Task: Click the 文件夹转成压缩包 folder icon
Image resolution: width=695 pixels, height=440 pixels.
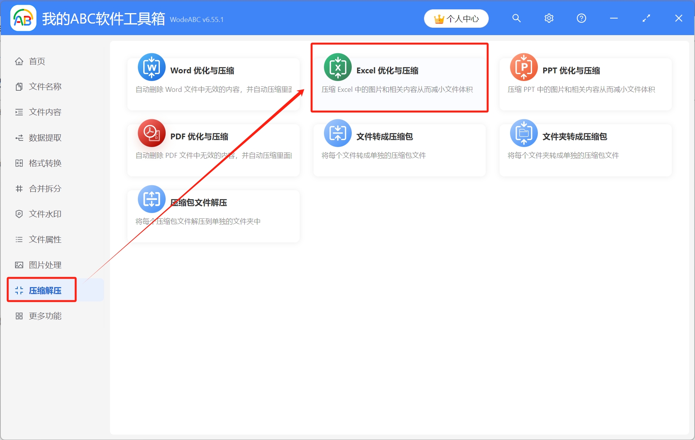Action: [524, 133]
